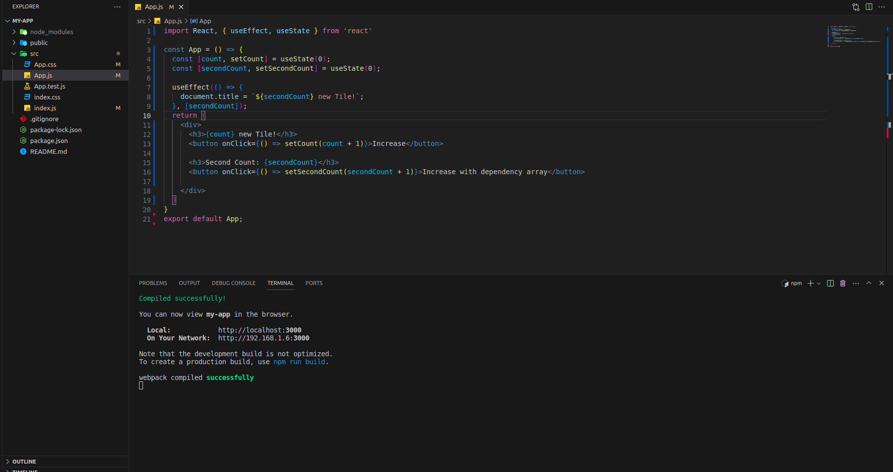Switch to the Problems tab
Image resolution: width=893 pixels, height=472 pixels.
click(153, 283)
